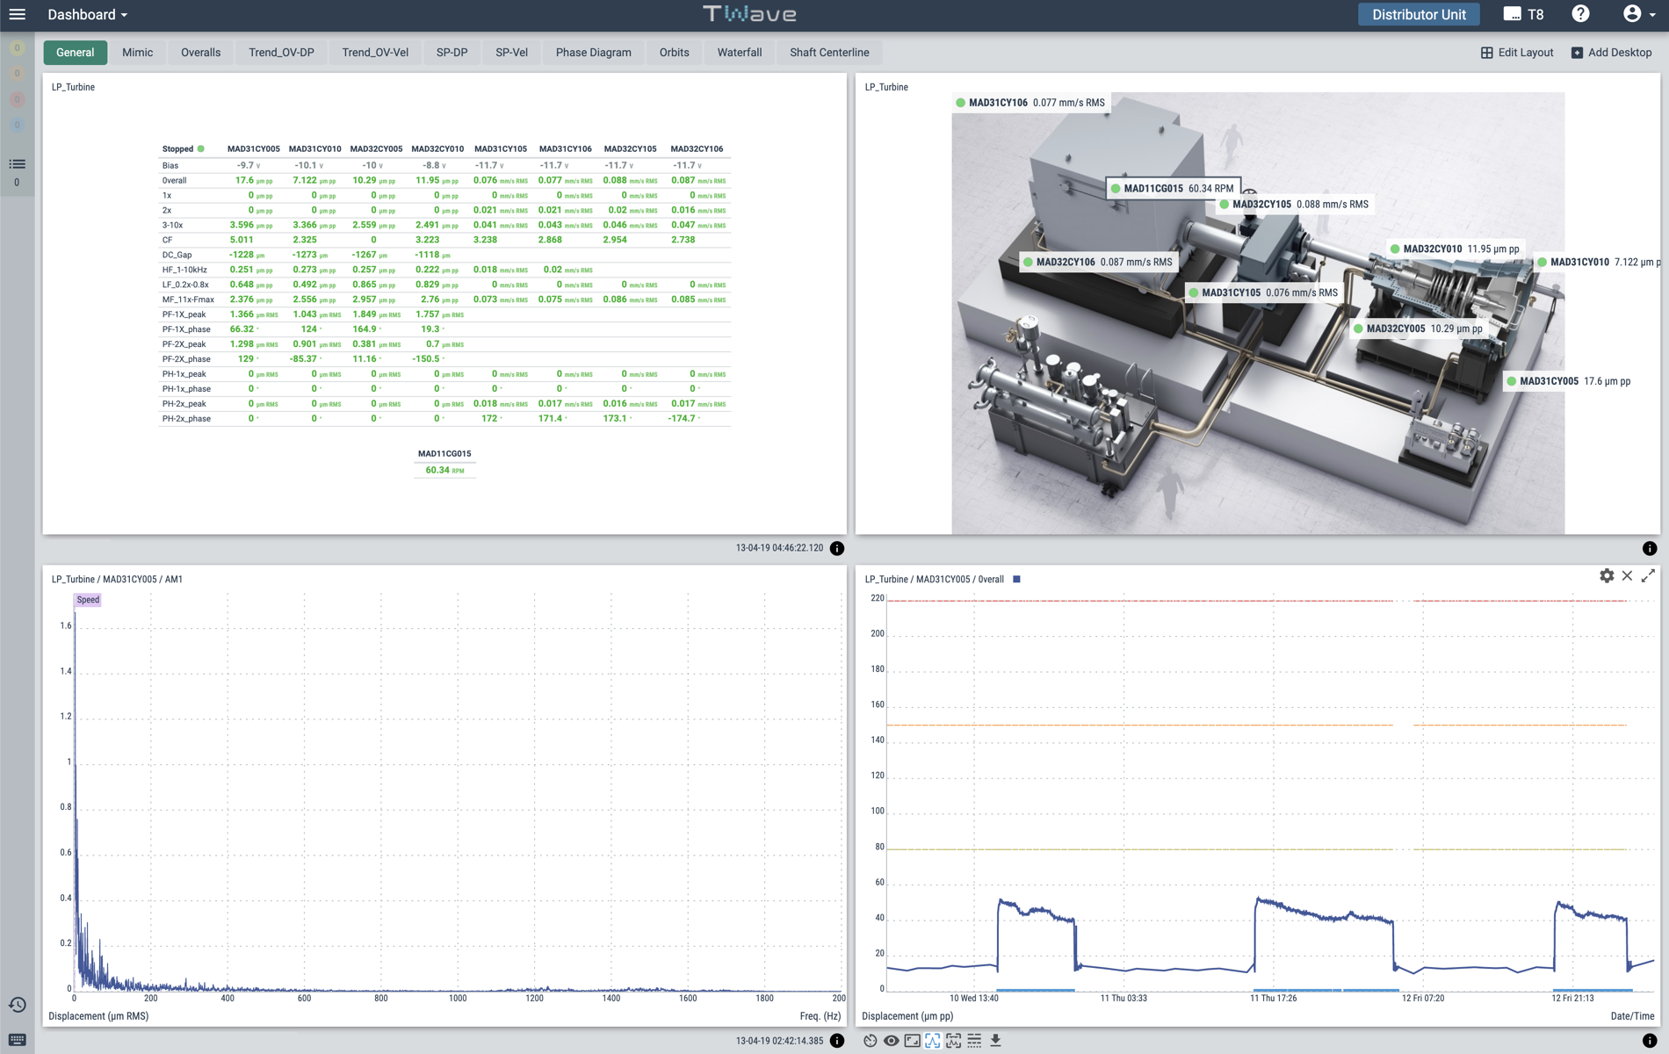This screenshot has height=1054, width=1669.
Task: Open the help question mark icon
Action: 1580,14
